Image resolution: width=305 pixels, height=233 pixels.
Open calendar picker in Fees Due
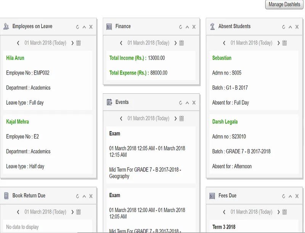pyautogui.click(x=284, y=212)
